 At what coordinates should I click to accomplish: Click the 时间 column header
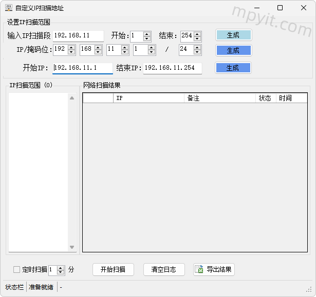[292, 98]
